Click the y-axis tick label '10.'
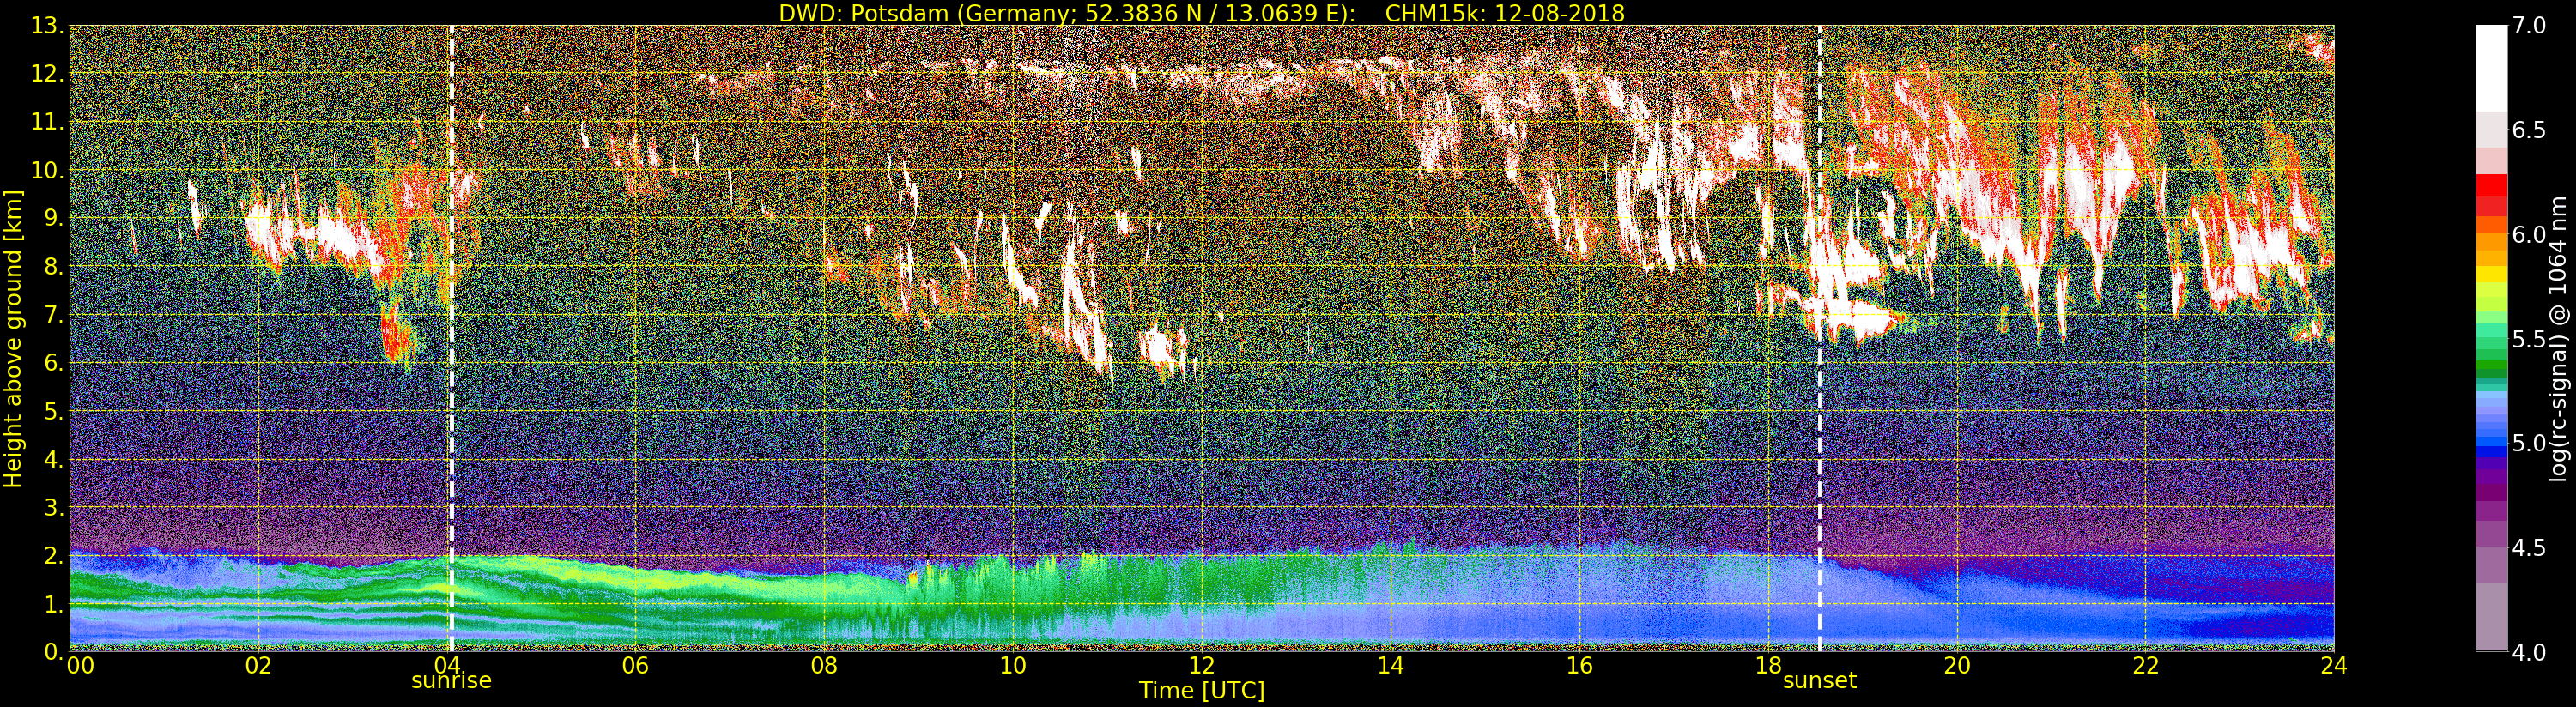Screen dimensions: 2576x707 point(47,170)
